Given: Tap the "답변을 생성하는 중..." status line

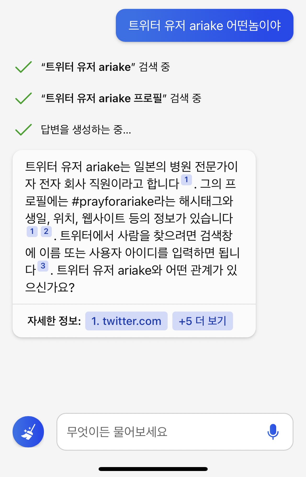Looking at the screenshot, I should 86,130.
